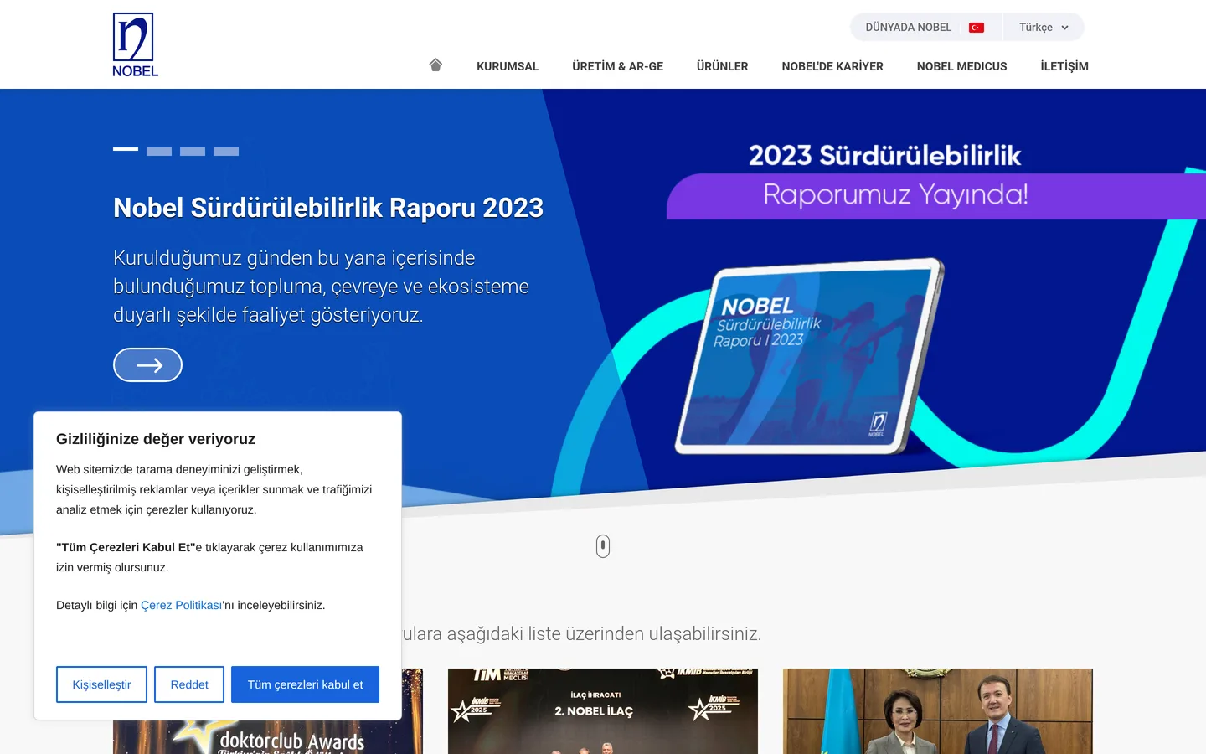Open the 2. NOBEL İLAÇ news thumbnail

[x=603, y=711]
